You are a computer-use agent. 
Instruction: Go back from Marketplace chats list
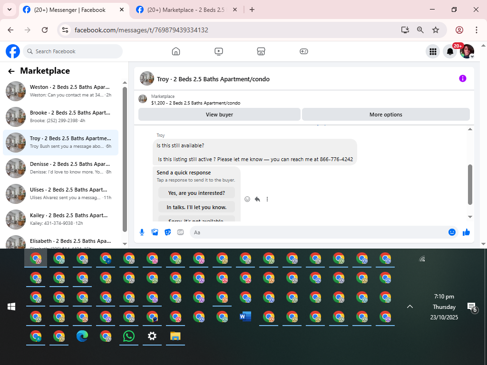pyautogui.click(x=11, y=71)
